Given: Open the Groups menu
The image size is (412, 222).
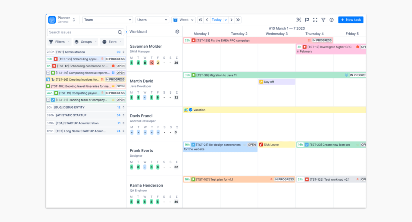Looking at the screenshot, I should tap(86, 42).
